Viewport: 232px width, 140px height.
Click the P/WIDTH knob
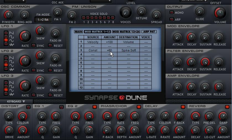8,15
